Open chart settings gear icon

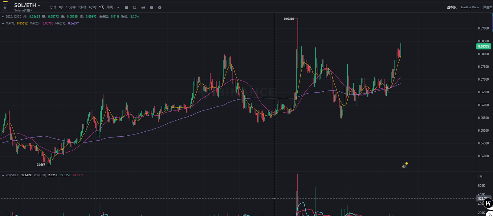click(x=160, y=8)
